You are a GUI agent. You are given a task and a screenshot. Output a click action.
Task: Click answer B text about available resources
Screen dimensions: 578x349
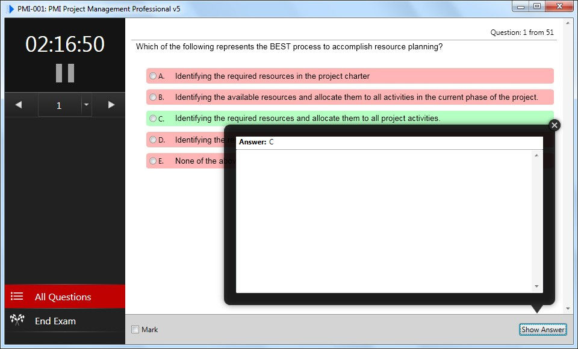[x=356, y=97]
